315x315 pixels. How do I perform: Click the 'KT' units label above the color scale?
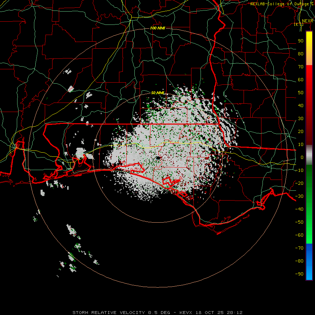pos(299,24)
